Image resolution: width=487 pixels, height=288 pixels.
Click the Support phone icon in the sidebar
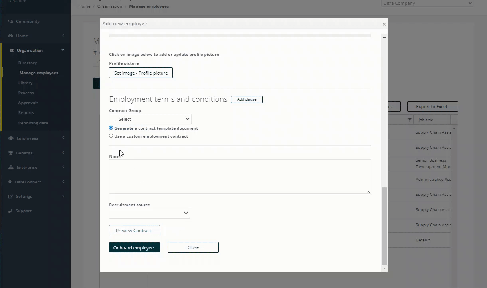click(x=10, y=211)
